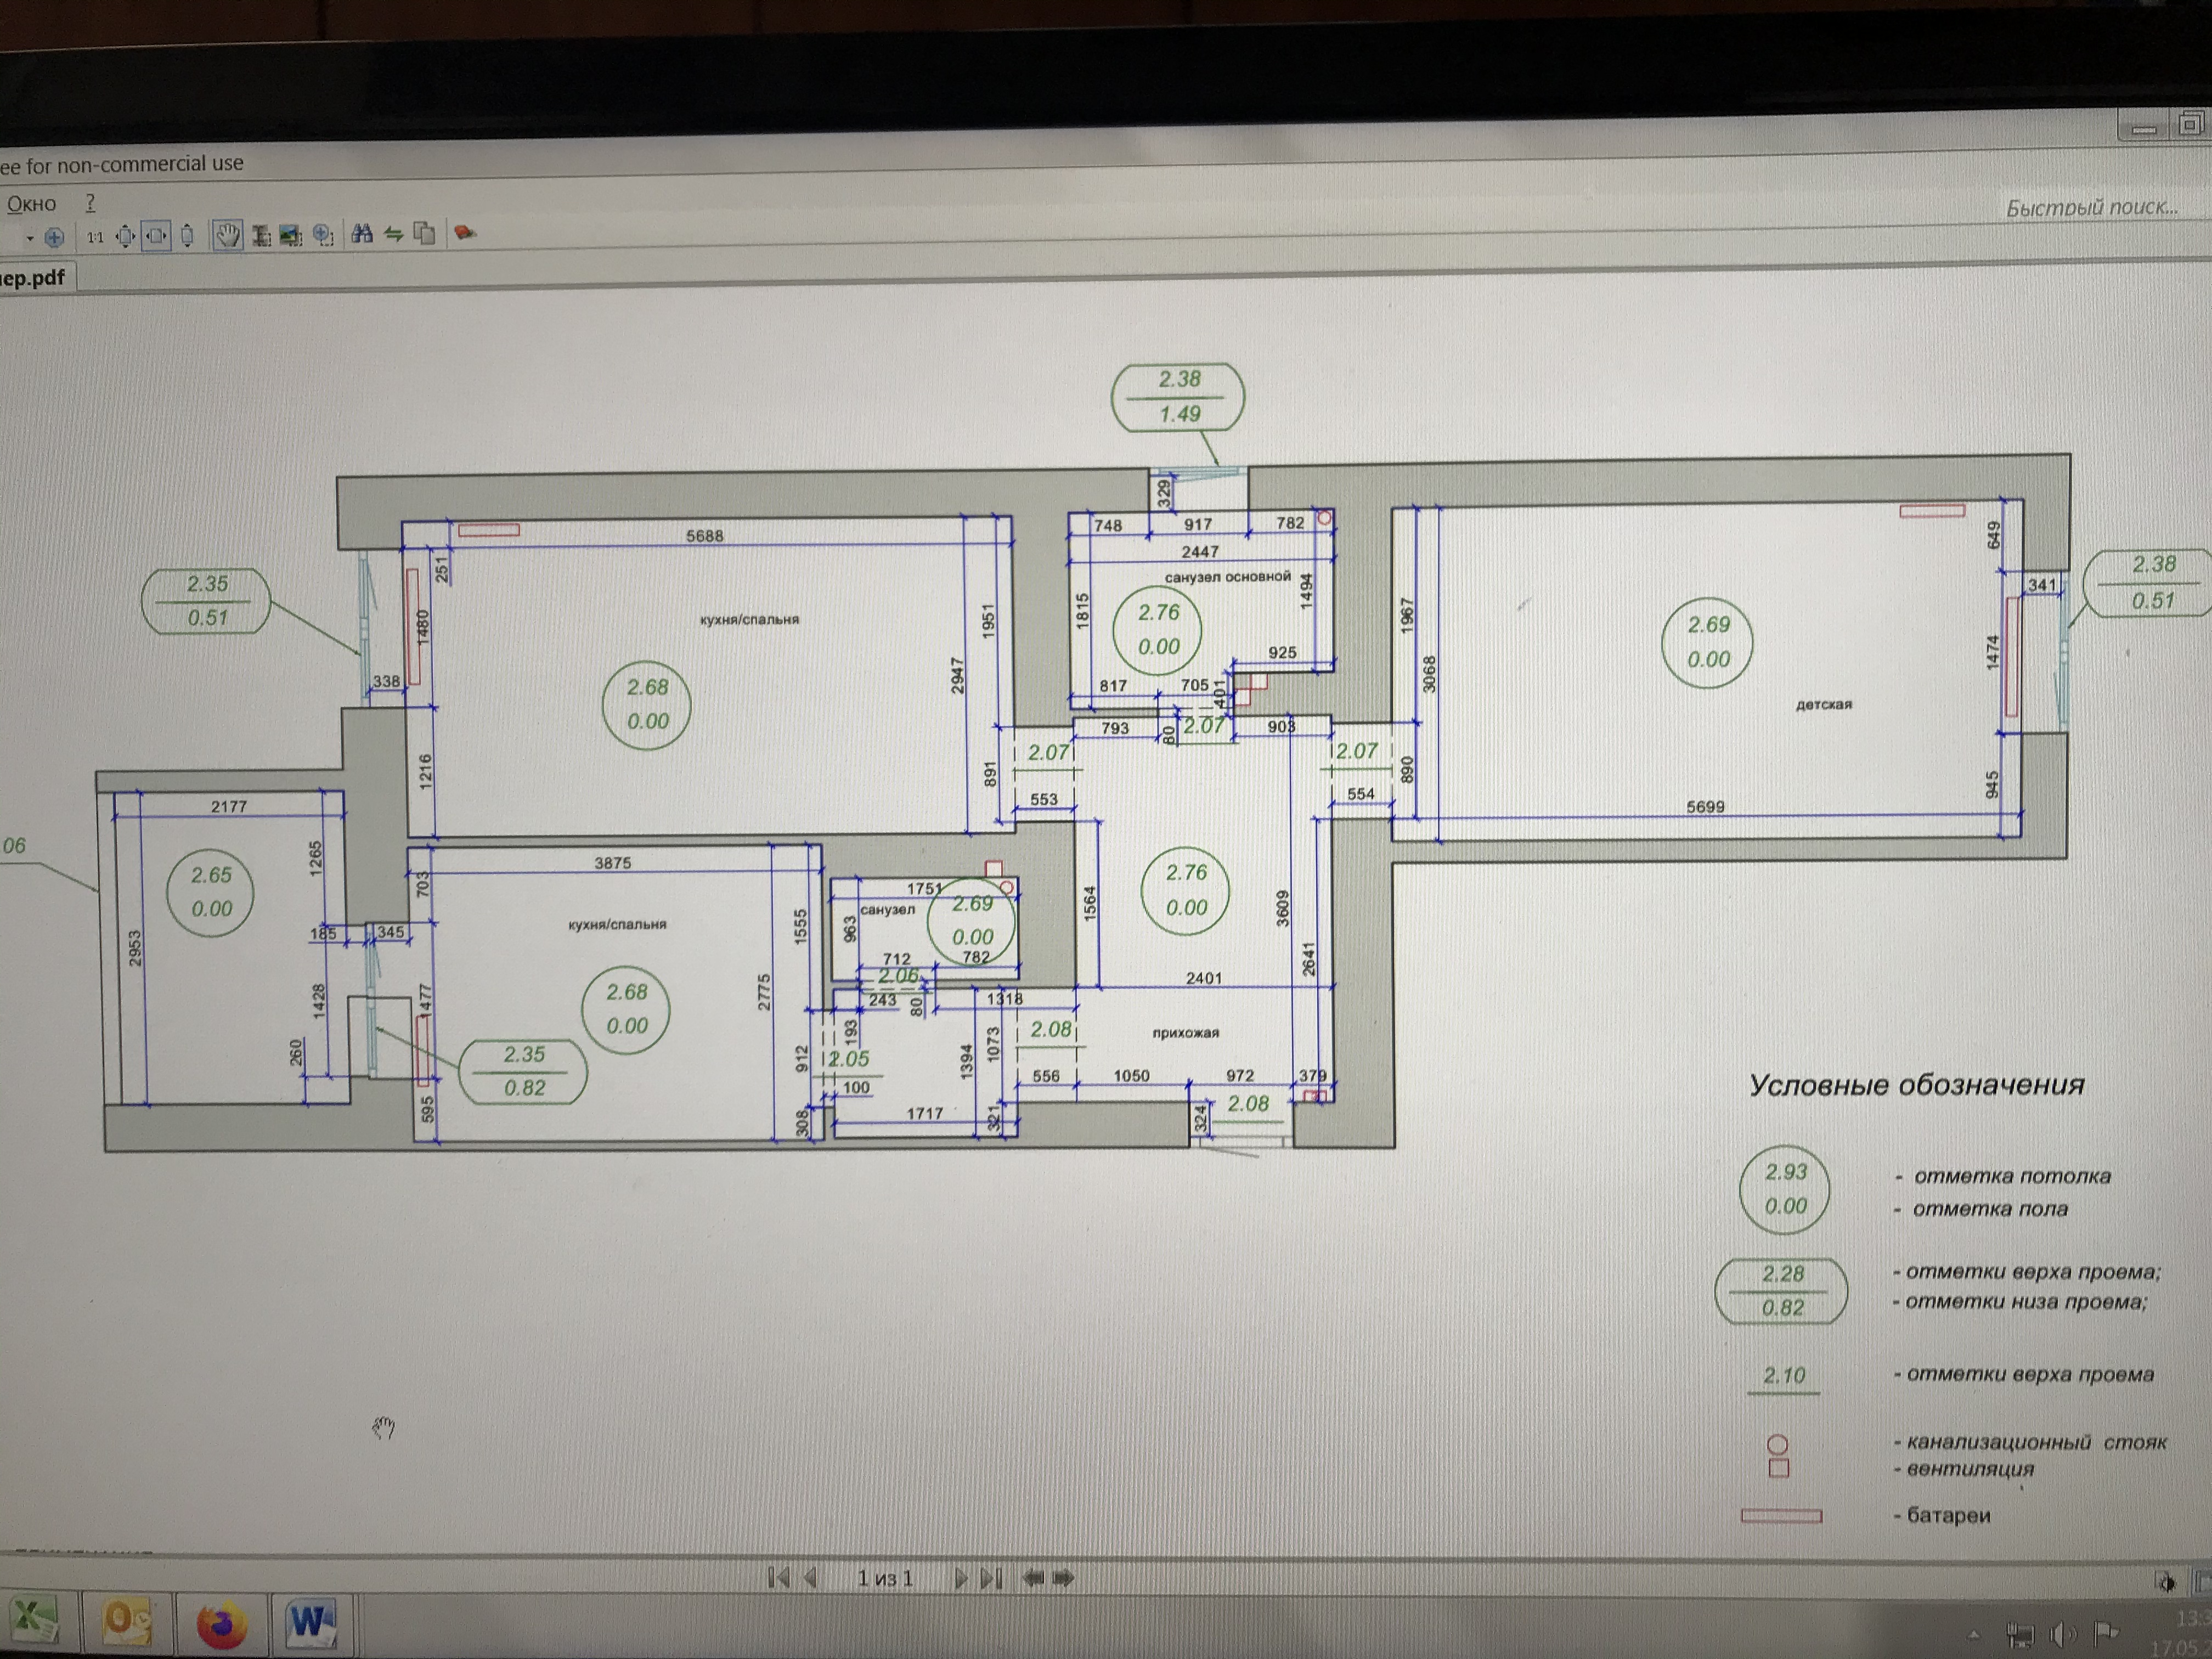Open the zoom level dropdown arrow
This screenshot has width=2212, height=1659.
[30, 238]
